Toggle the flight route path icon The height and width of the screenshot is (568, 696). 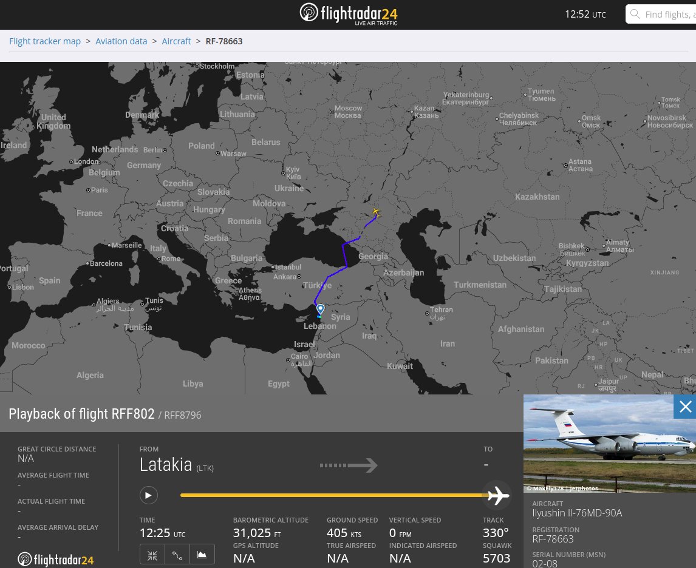(x=177, y=555)
